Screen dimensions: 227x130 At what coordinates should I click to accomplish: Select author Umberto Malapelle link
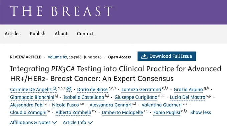(x=122, y=112)
